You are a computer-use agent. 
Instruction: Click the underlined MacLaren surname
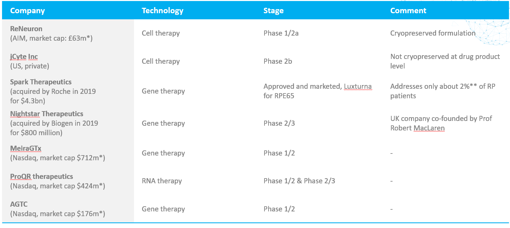pyautogui.click(x=429, y=128)
